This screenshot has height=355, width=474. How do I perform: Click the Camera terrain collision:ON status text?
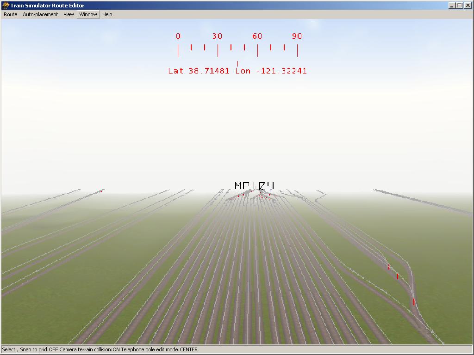[89, 349]
